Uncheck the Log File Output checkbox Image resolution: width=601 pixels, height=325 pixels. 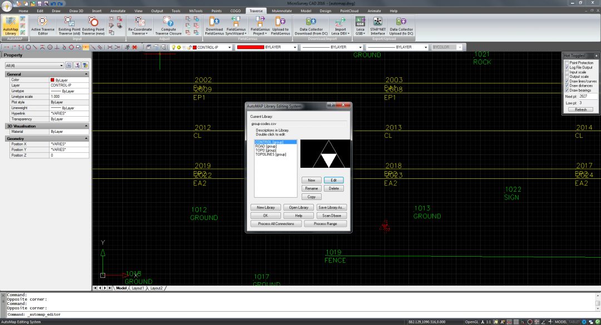pos(567,67)
